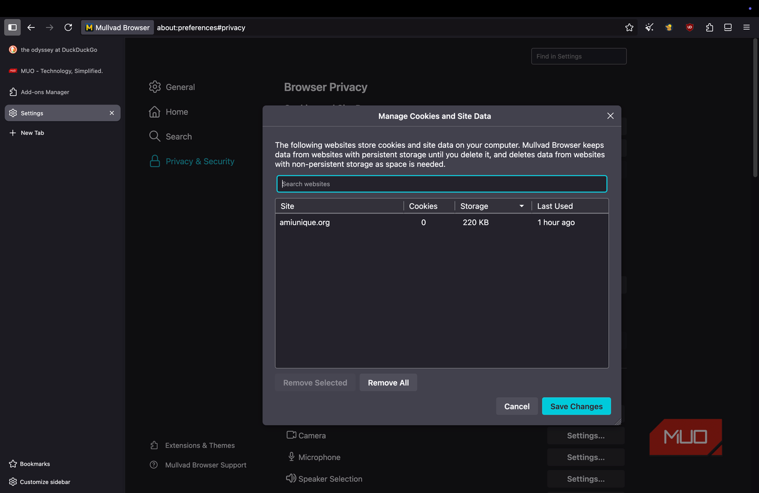759x493 pixels.
Task: Open Bookmarks in the sidebar
Action: 29,464
